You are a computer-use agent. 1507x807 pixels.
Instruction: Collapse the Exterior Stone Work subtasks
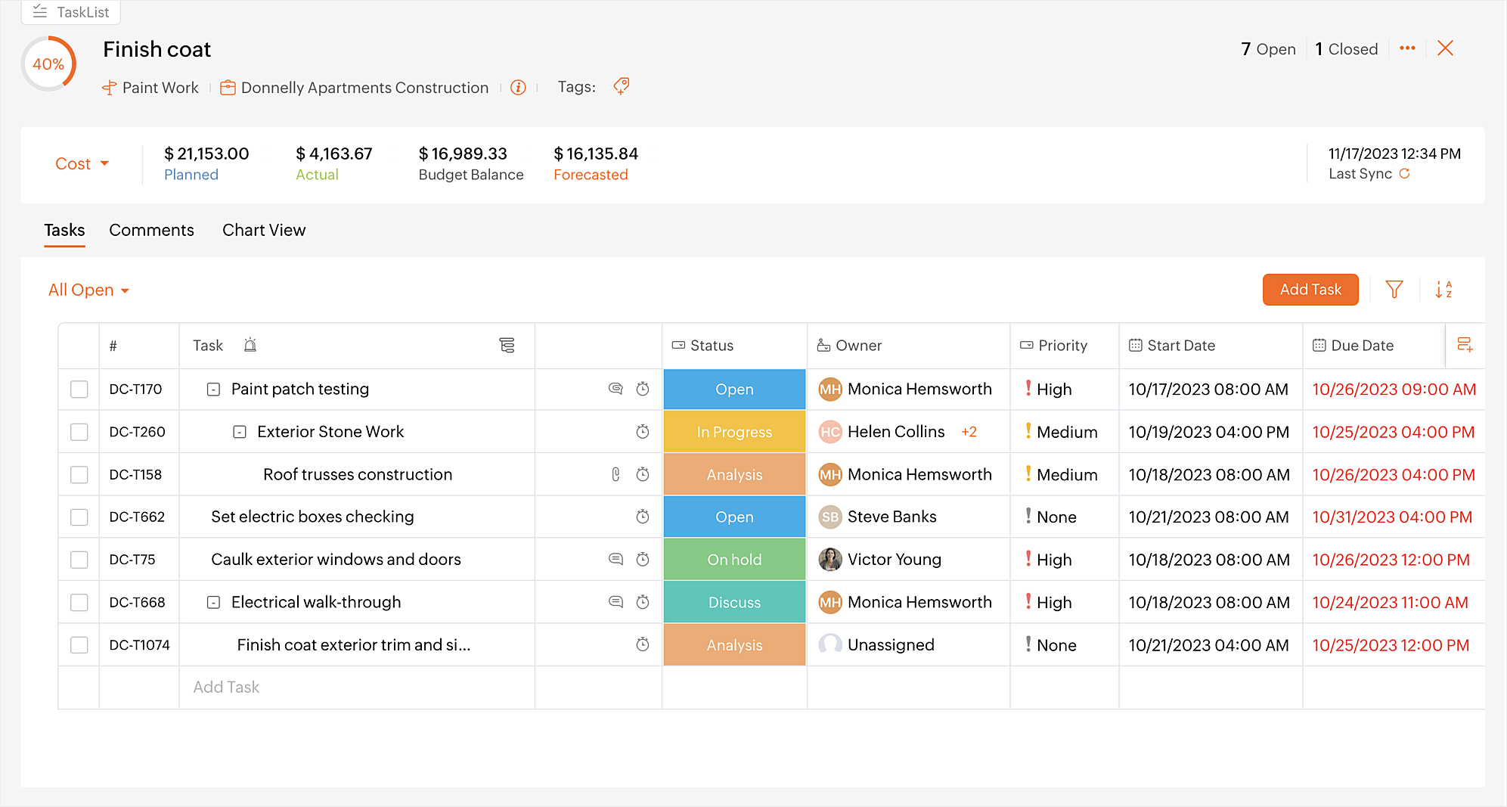click(240, 432)
